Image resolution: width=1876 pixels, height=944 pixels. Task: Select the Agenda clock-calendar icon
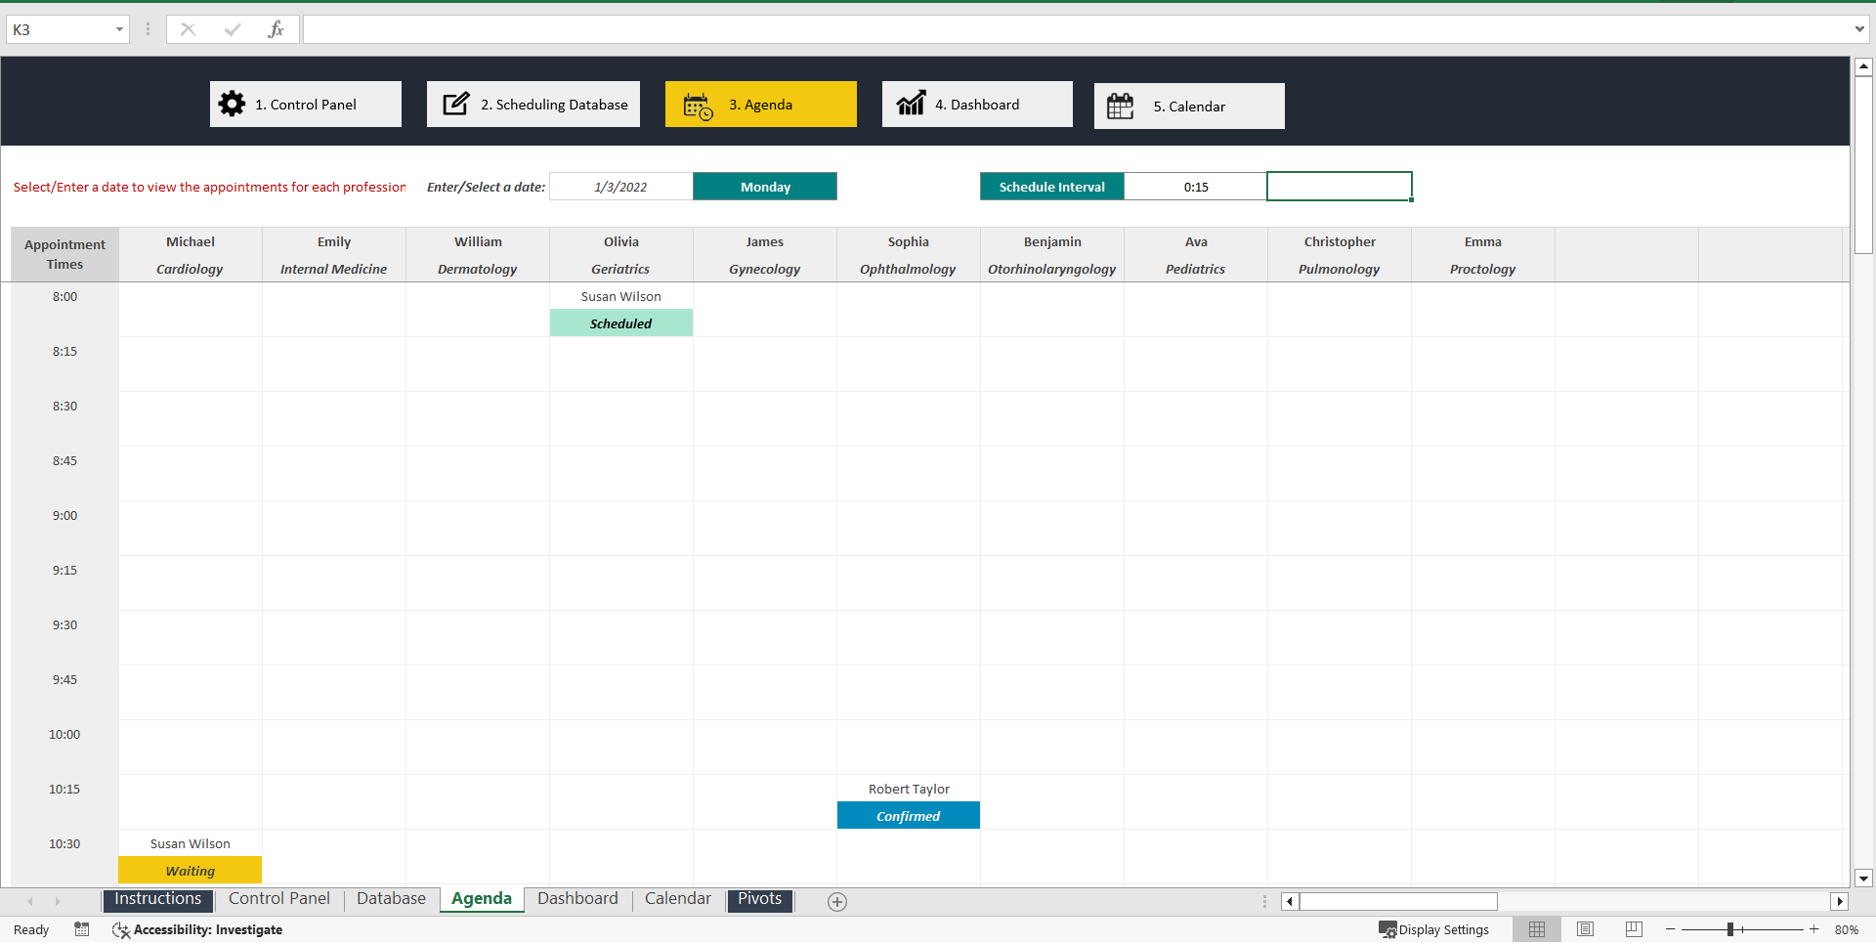[x=697, y=106]
